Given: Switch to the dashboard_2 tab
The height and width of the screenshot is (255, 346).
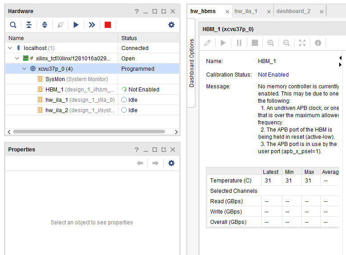Looking at the screenshot, I should pyautogui.click(x=293, y=11).
